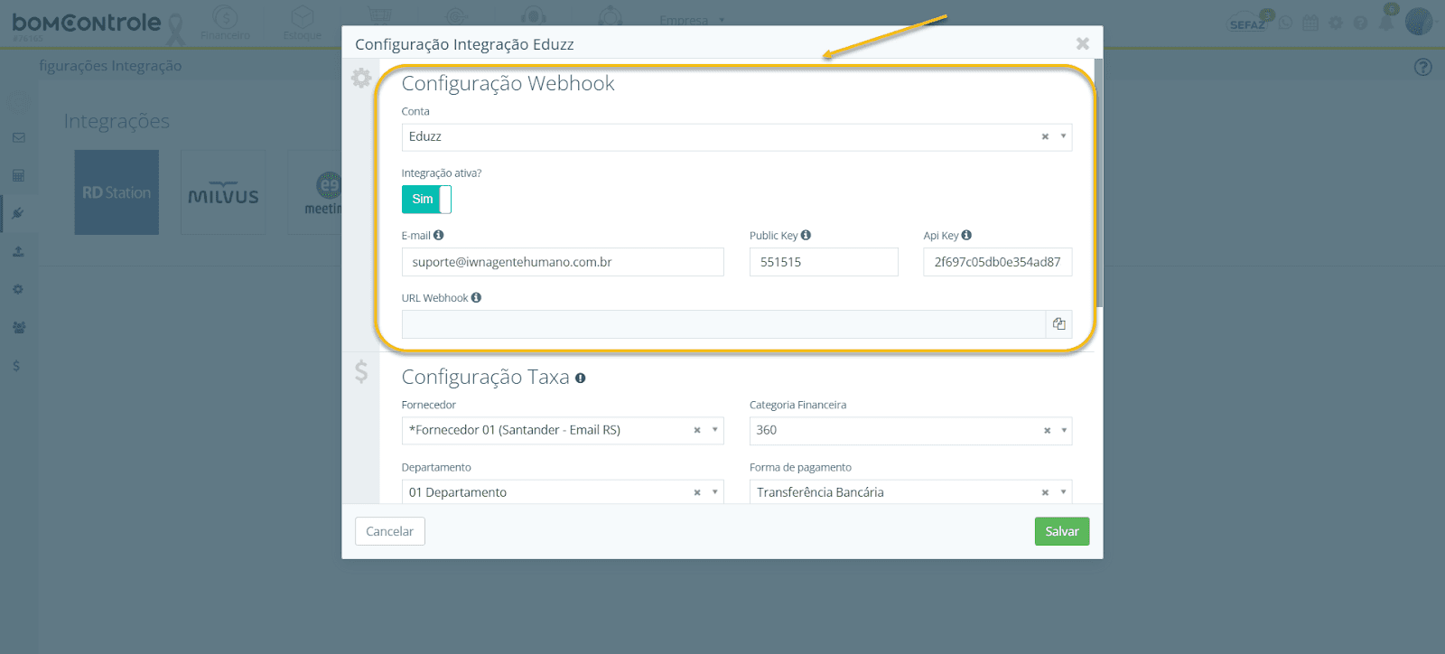1445x654 pixels.
Task: Open the calculator icon in left sidebar
Action: point(18,175)
